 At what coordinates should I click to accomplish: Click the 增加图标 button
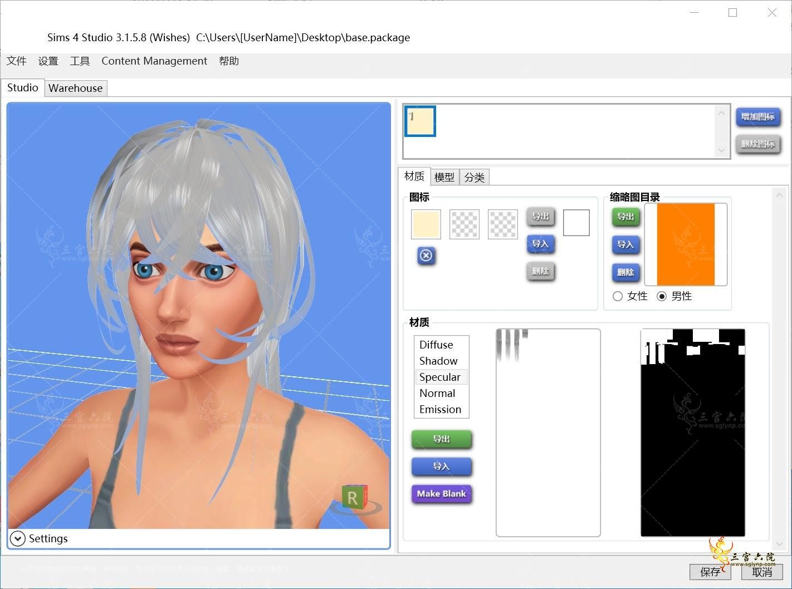pyautogui.click(x=758, y=117)
